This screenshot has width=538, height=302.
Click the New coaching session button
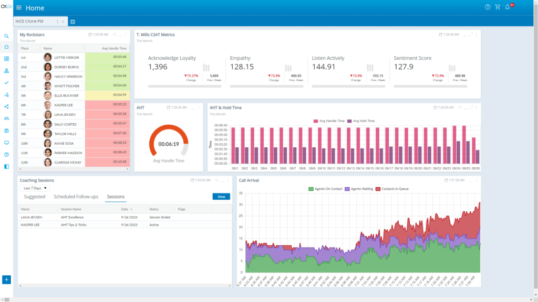tap(221, 197)
